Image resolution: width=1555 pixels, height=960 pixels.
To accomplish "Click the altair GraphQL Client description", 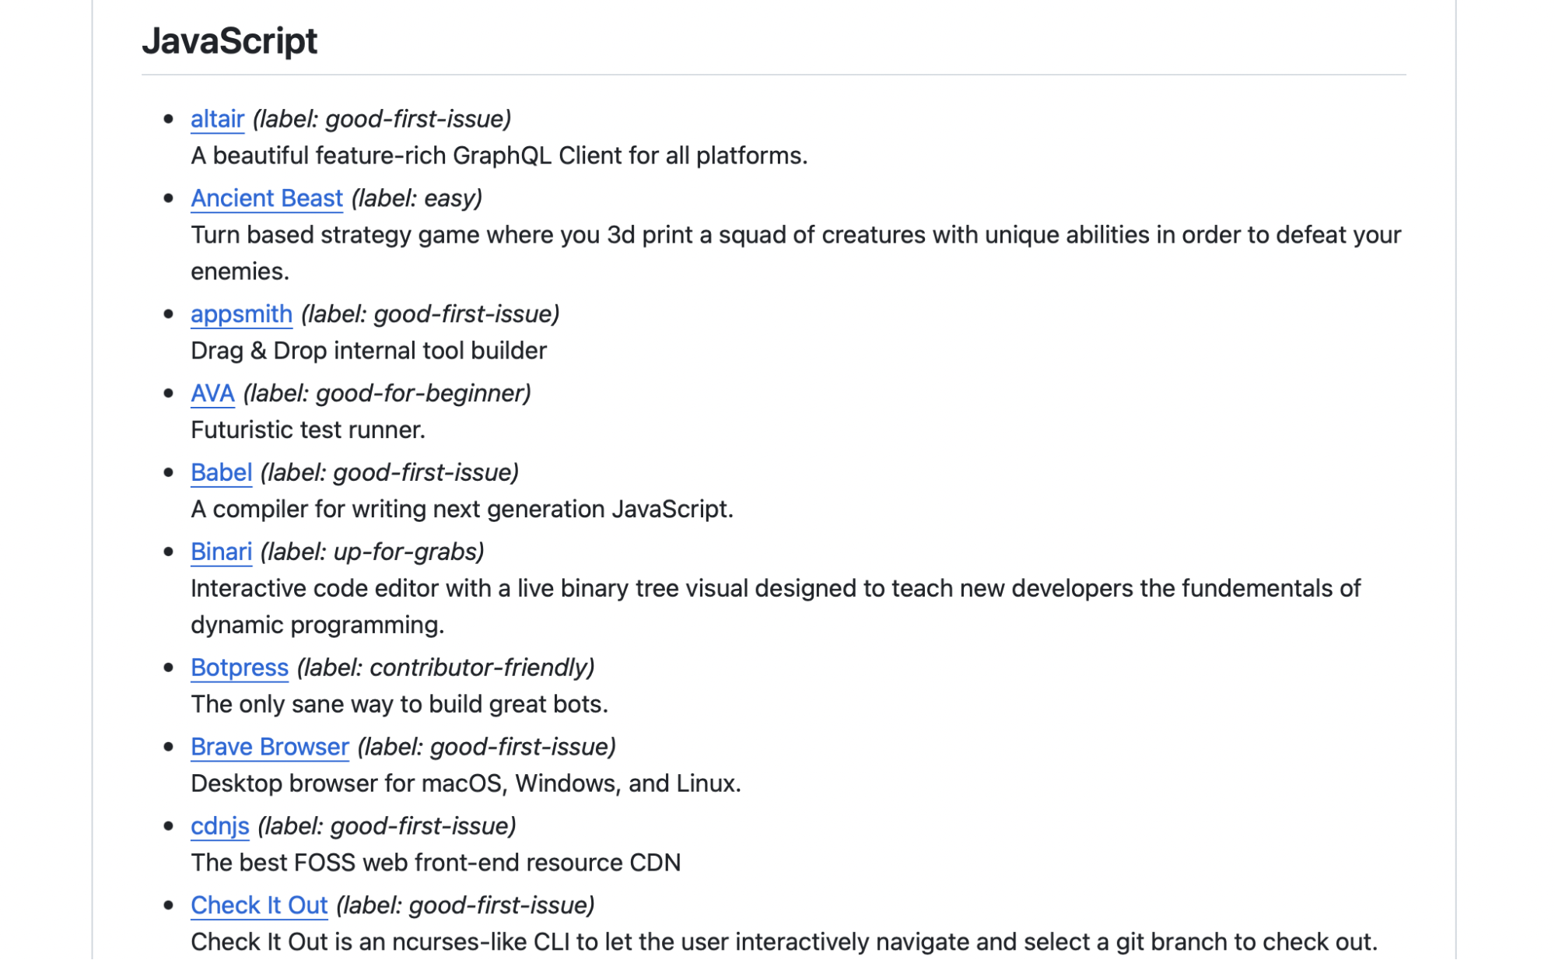I will click(499, 156).
